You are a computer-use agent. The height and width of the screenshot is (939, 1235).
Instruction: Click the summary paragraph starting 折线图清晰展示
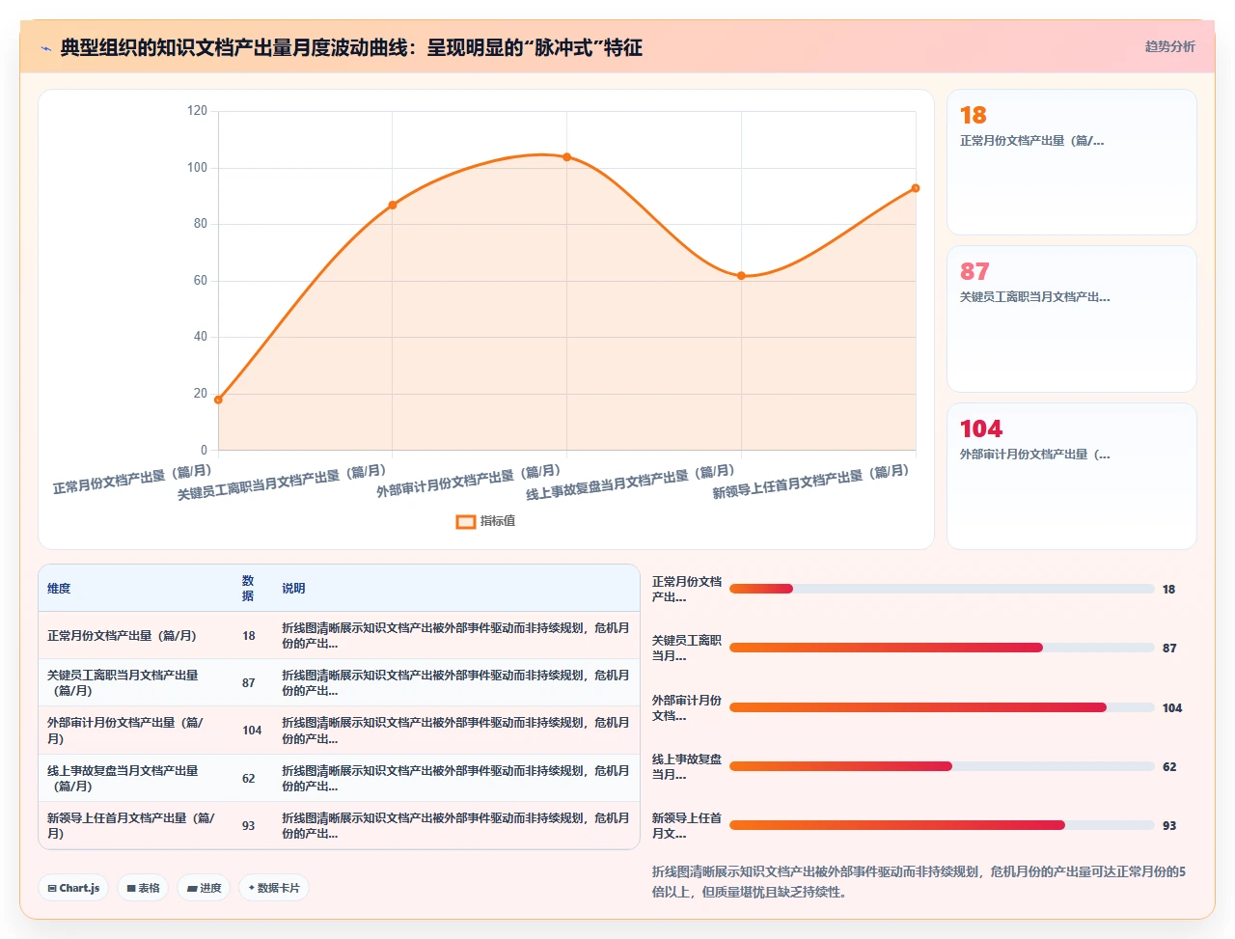coord(919,881)
